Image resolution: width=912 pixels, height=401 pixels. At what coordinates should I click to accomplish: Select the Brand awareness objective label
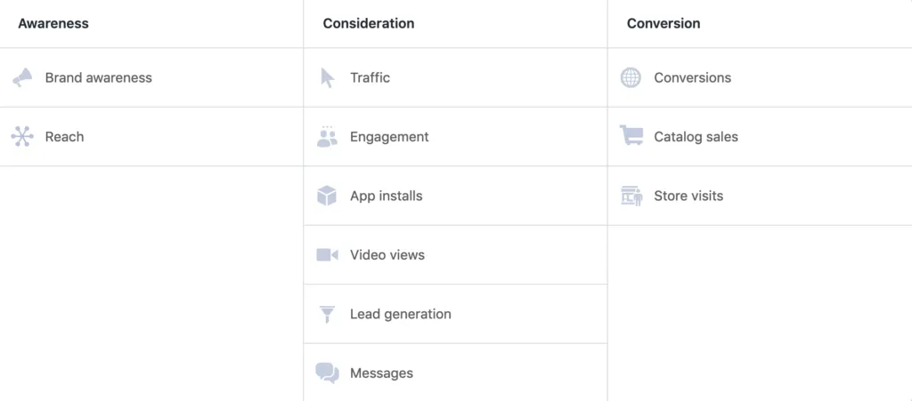pos(98,77)
